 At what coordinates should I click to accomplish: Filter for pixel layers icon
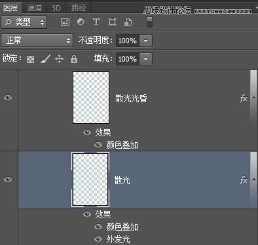[x=65, y=22]
